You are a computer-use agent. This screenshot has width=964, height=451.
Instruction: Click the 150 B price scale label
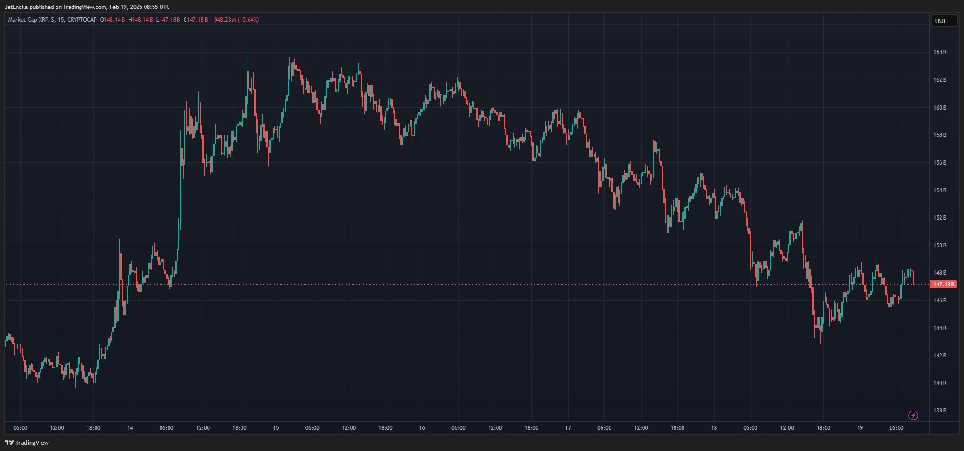[940, 245]
